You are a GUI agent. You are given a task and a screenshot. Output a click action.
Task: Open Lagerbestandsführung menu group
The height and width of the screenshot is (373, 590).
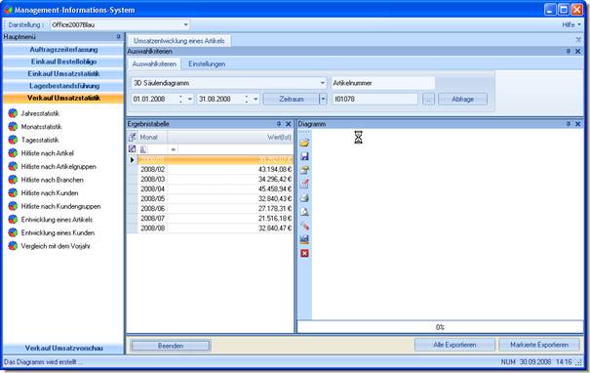(63, 86)
